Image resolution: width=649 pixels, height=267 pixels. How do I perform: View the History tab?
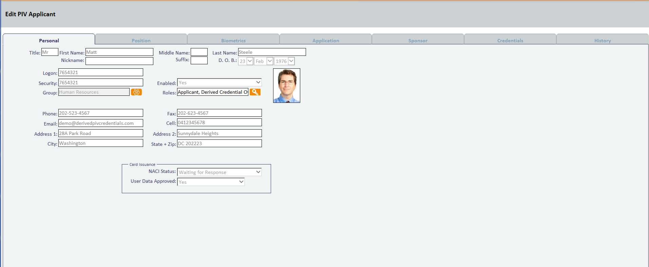[x=603, y=40]
